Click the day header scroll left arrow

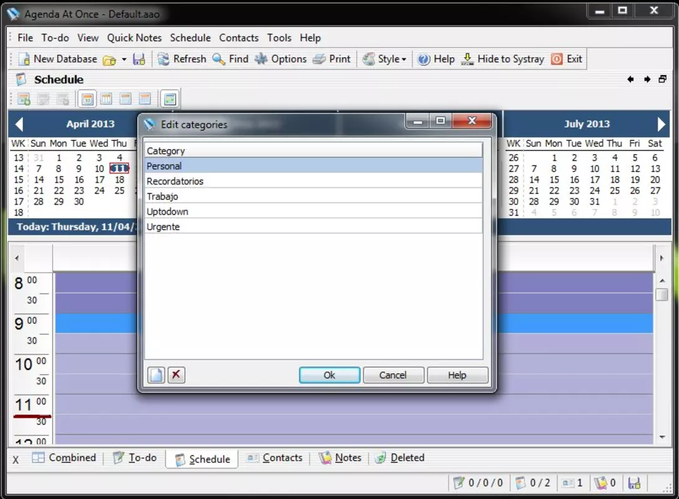click(17, 258)
